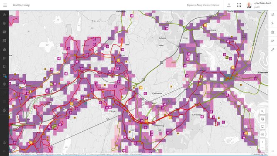Click the map widget below the Search button
The width and height of the screenshot is (277, 156).
(262, 119)
